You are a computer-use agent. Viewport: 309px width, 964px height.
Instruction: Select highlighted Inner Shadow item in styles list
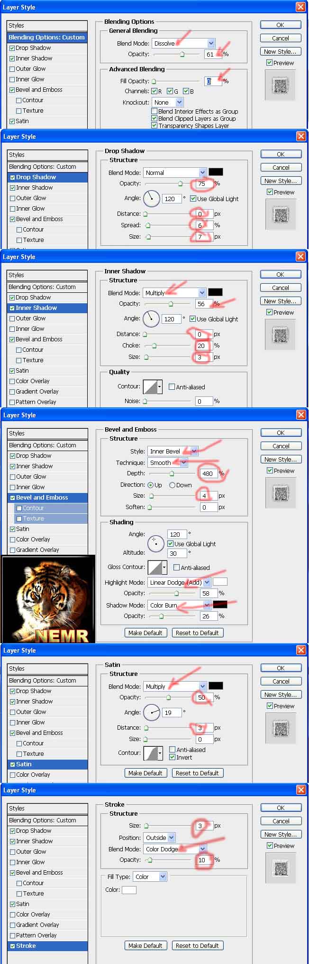(x=47, y=308)
